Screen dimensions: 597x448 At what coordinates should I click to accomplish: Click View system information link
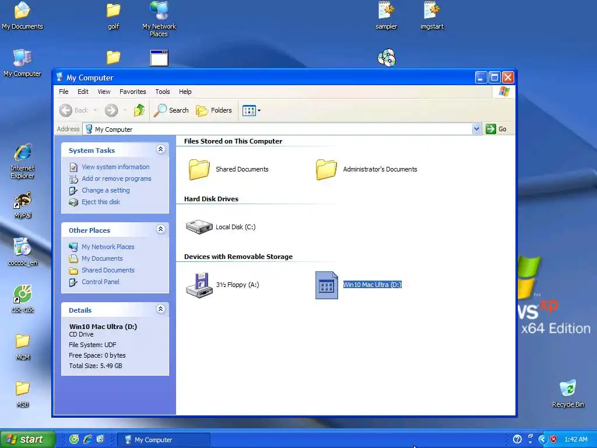click(115, 167)
